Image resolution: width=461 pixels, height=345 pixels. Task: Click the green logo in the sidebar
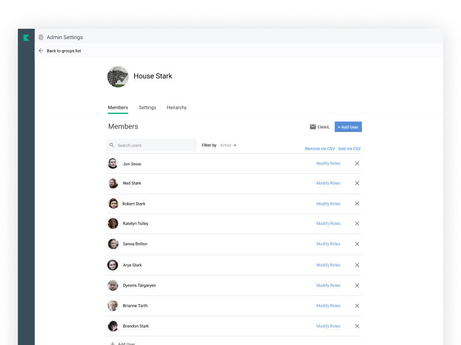pos(26,38)
